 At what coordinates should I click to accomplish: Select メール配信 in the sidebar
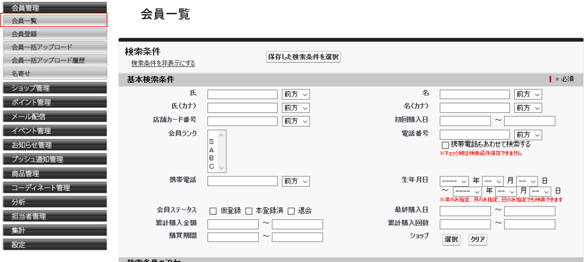[x=55, y=117]
